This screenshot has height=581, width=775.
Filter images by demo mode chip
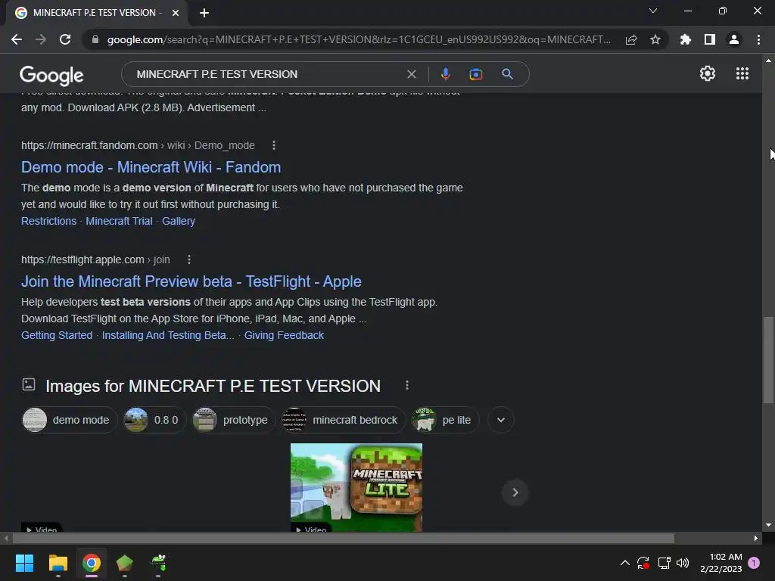tap(69, 420)
